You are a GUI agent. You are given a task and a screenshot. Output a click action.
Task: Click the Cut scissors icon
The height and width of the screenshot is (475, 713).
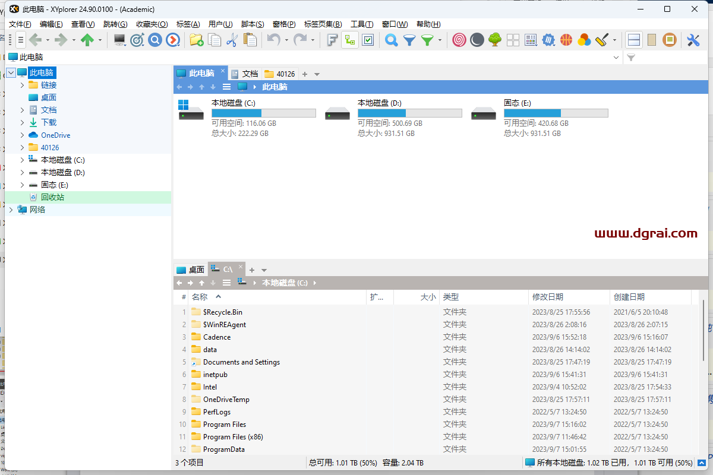[x=232, y=40]
